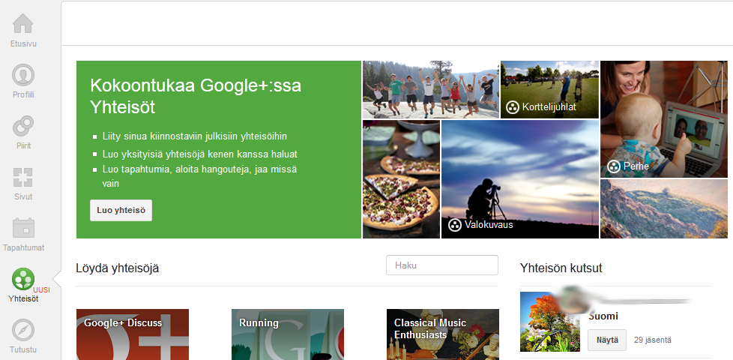The height and width of the screenshot is (360, 733).
Task: Open the Piirit circles icon
Action: (23, 126)
